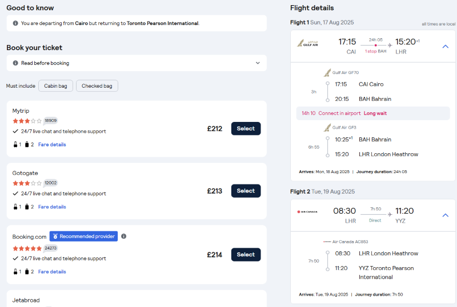Click the Mytrip 18909 review count

coord(51,121)
